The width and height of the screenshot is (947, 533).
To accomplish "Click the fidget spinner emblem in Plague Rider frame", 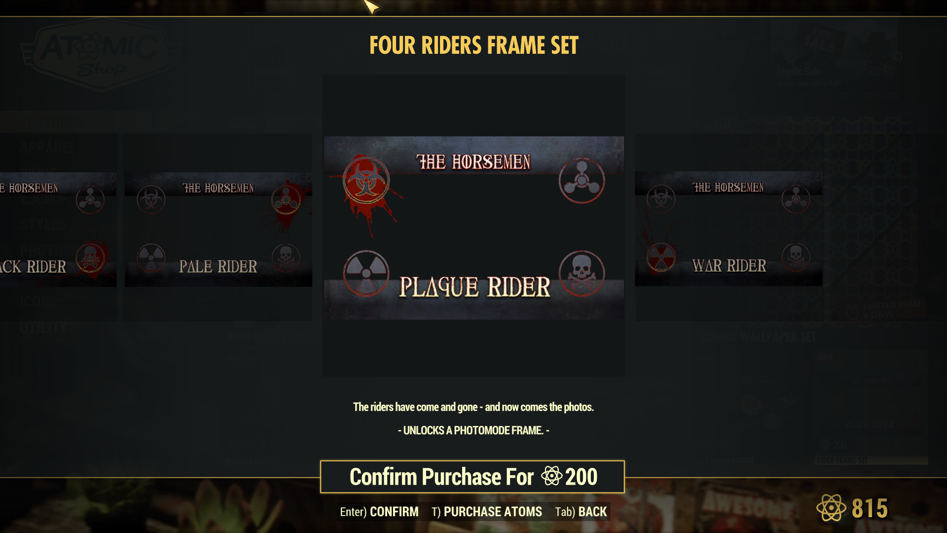I will point(582,180).
